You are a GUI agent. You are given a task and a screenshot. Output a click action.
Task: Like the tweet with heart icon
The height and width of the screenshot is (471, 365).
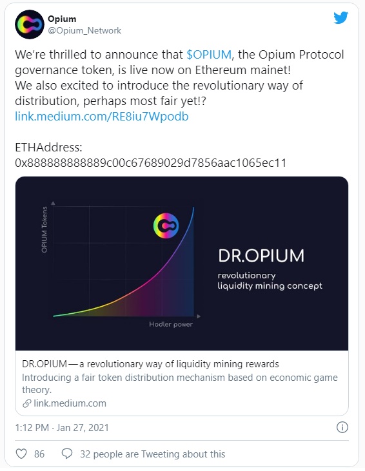[21, 454]
